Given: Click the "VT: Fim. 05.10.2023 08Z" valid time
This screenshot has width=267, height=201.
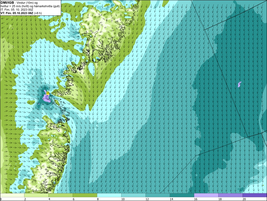Looking at the screenshot, I should pos(17,13).
